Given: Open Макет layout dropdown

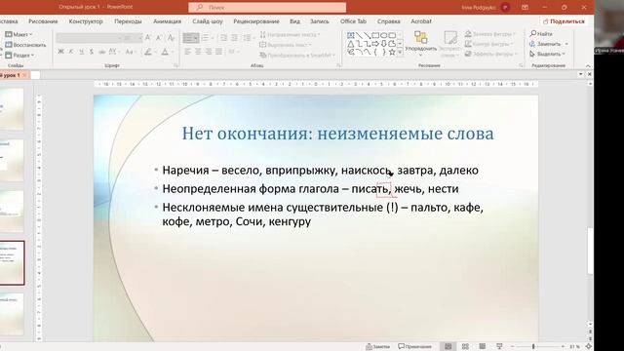Looking at the screenshot, I should (x=19, y=35).
